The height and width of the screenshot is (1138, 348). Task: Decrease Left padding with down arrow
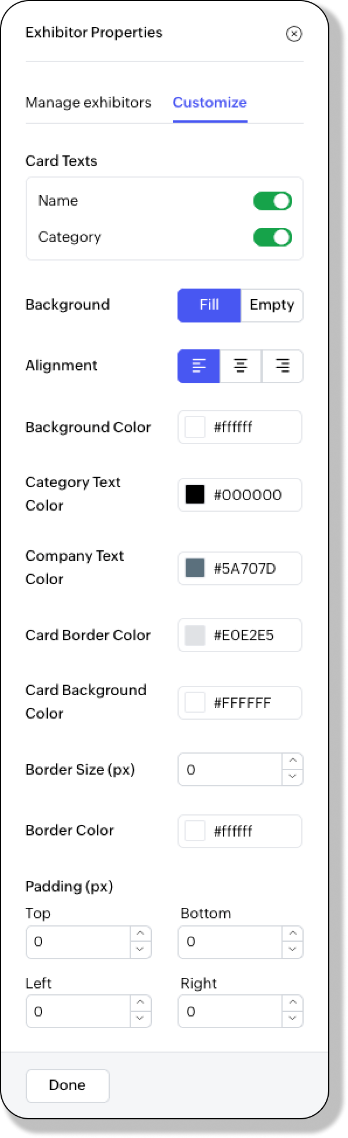pyautogui.click(x=140, y=1019)
